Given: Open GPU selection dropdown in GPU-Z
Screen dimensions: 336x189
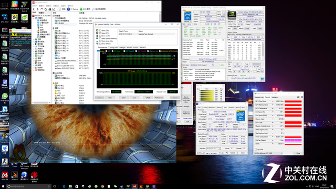Looking at the screenshot, I should [x=268, y=153].
